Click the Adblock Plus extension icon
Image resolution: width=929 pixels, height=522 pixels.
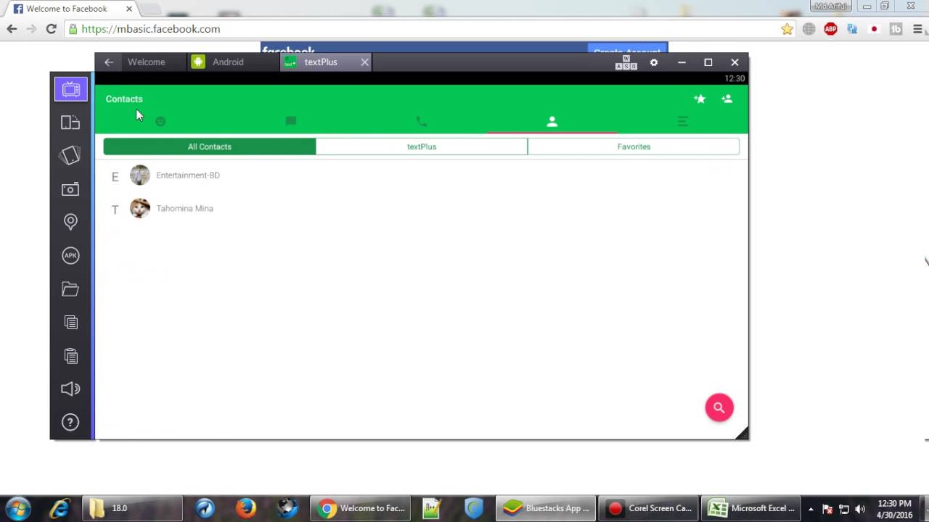click(830, 29)
